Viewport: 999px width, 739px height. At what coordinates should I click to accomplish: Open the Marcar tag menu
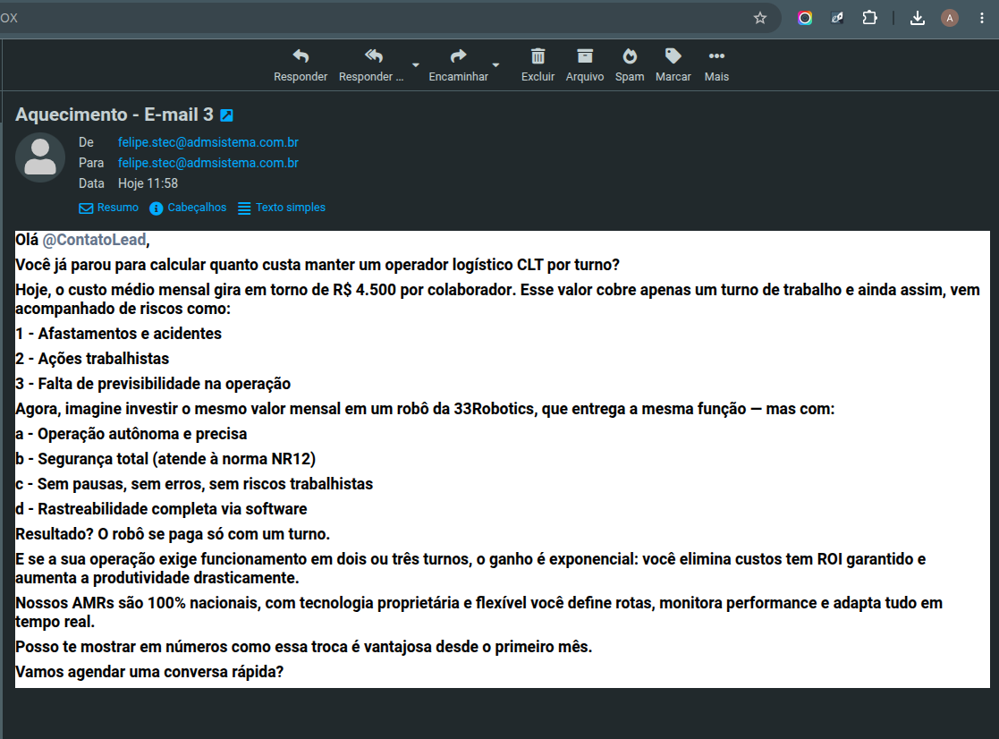click(673, 65)
